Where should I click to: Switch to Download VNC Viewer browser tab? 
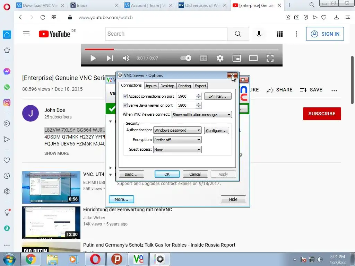click(41, 6)
